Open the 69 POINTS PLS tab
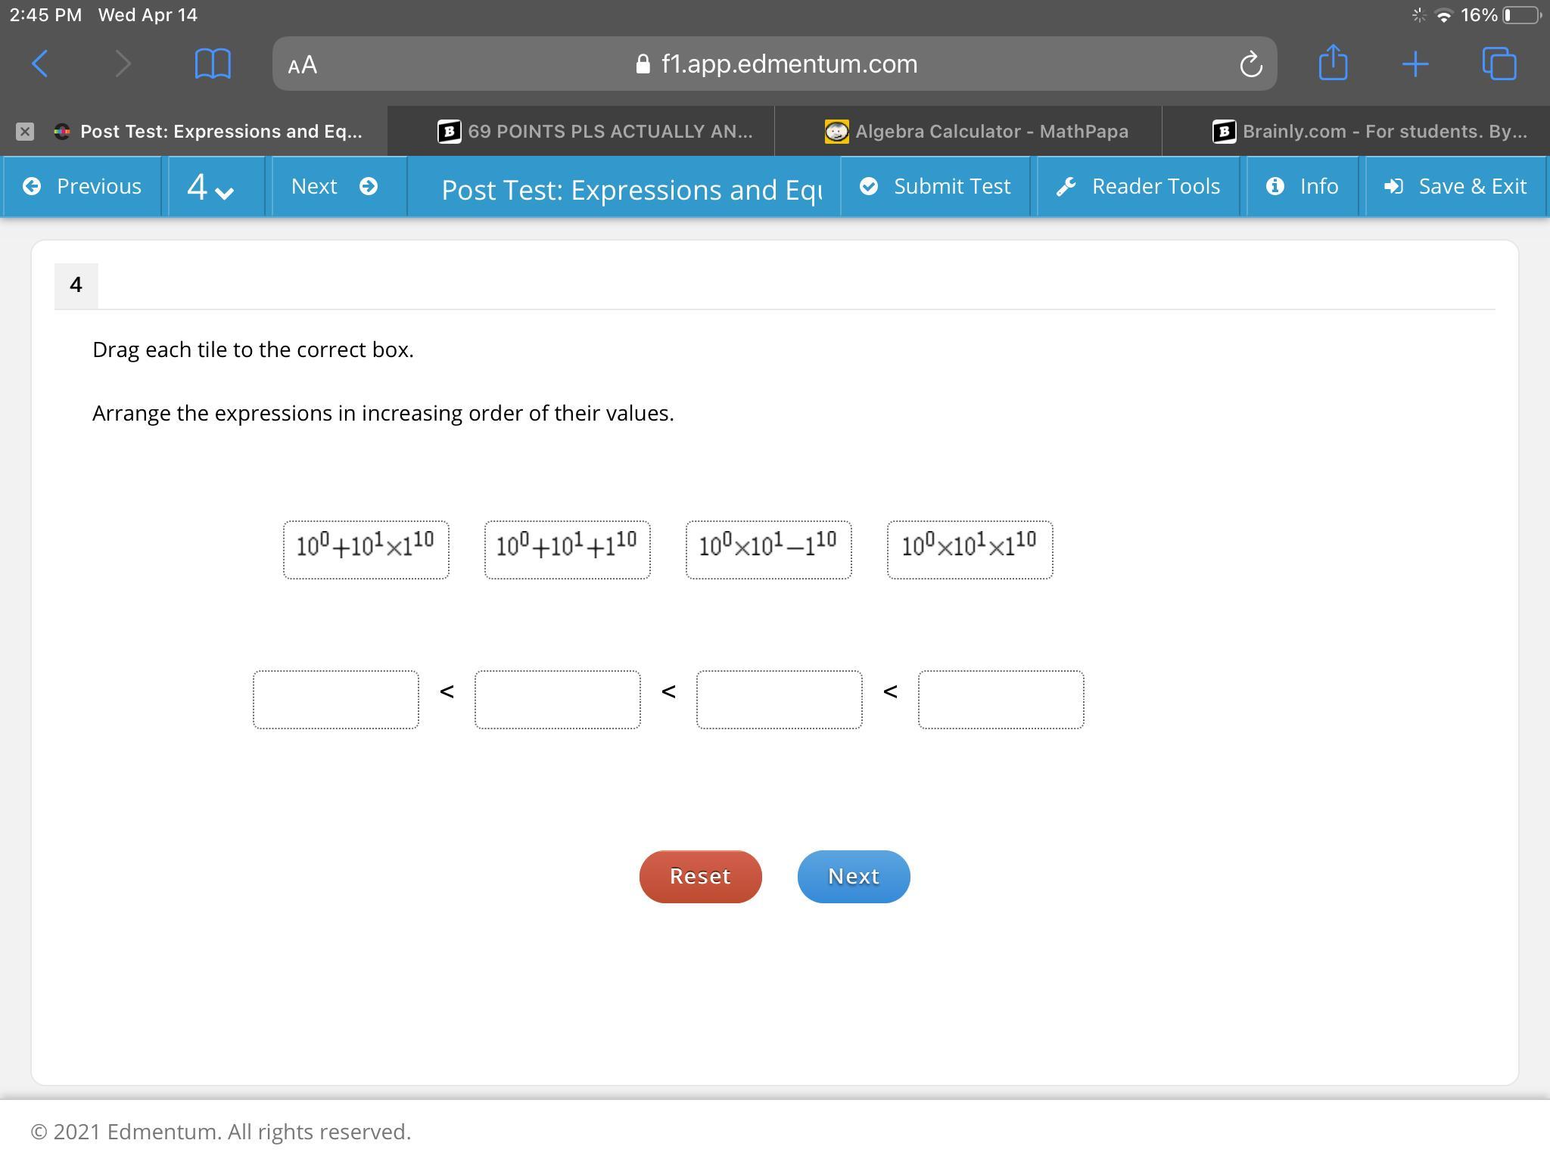Image resolution: width=1550 pixels, height=1162 pixels. [595, 132]
